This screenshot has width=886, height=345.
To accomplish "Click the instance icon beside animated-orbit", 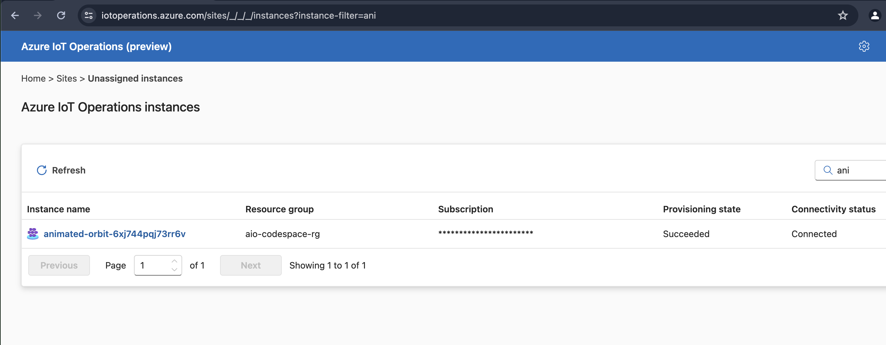I will [32, 234].
